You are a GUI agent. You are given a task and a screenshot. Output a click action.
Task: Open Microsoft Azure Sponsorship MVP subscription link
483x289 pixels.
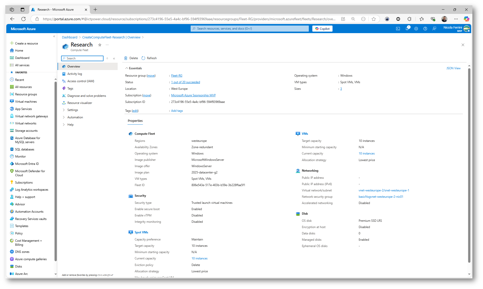(193, 95)
